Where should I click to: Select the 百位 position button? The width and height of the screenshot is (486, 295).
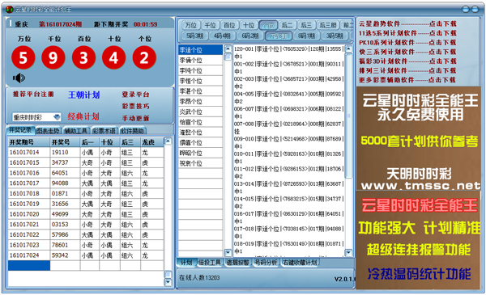229,25
